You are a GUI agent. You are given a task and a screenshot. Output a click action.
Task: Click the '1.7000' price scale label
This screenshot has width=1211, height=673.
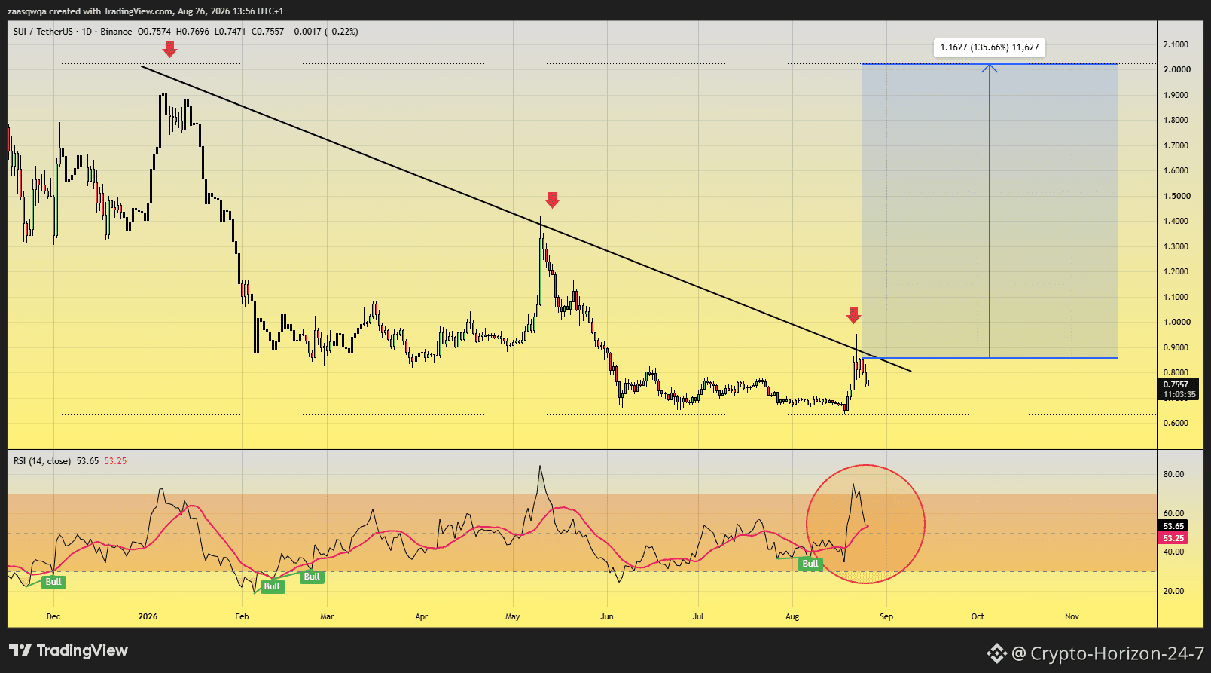1176,145
